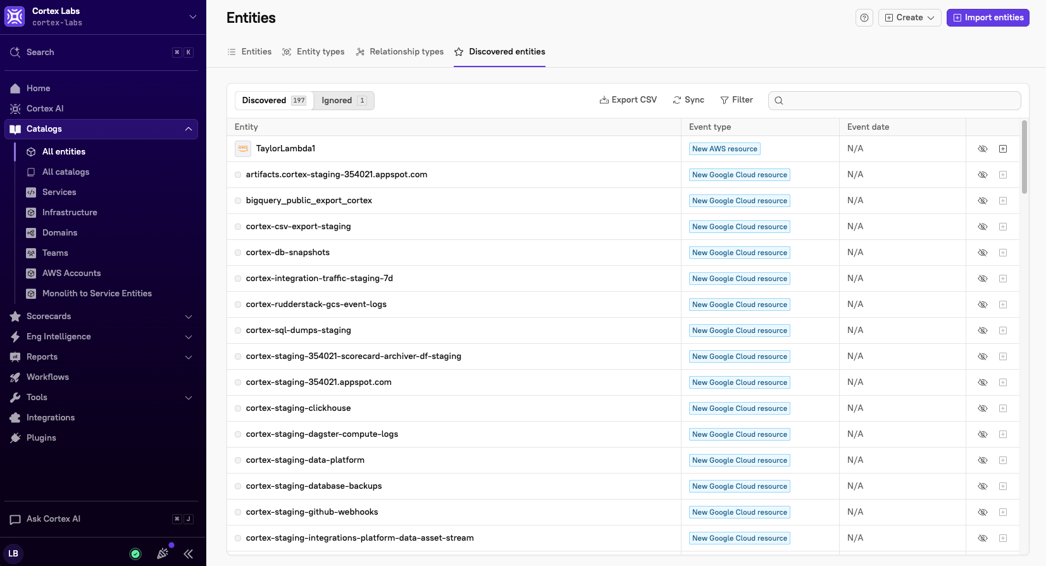Image resolution: width=1046 pixels, height=566 pixels.
Task: Open Ask Cortex AI
Action: coord(103,519)
